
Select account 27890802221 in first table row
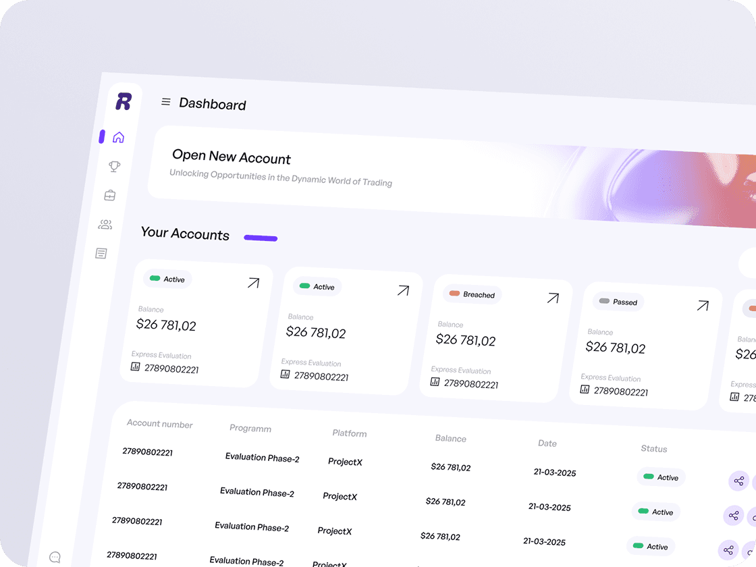(x=148, y=452)
